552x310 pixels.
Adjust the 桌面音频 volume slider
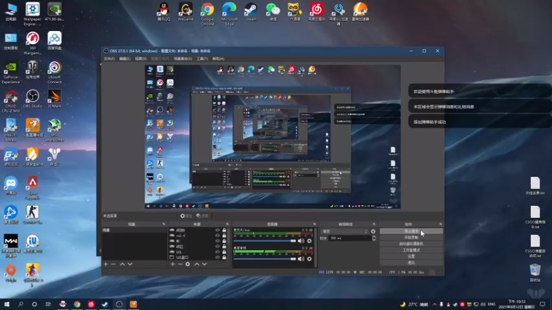[x=265, y=259]
